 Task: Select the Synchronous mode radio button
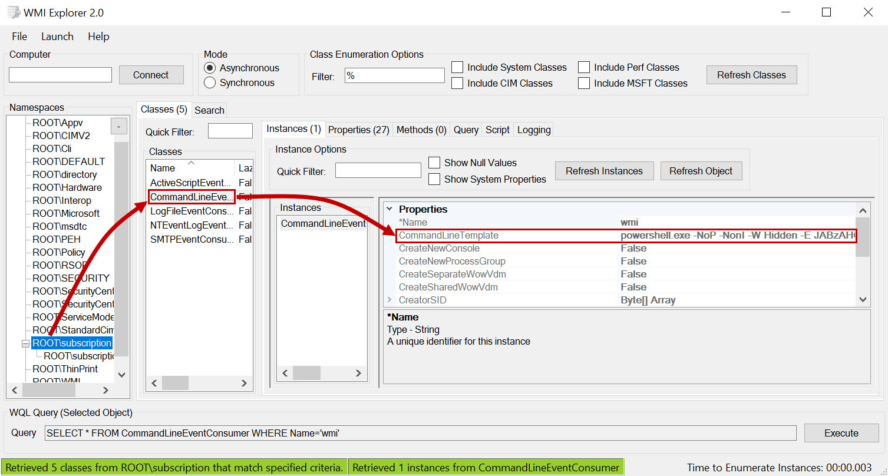[210, 83]
